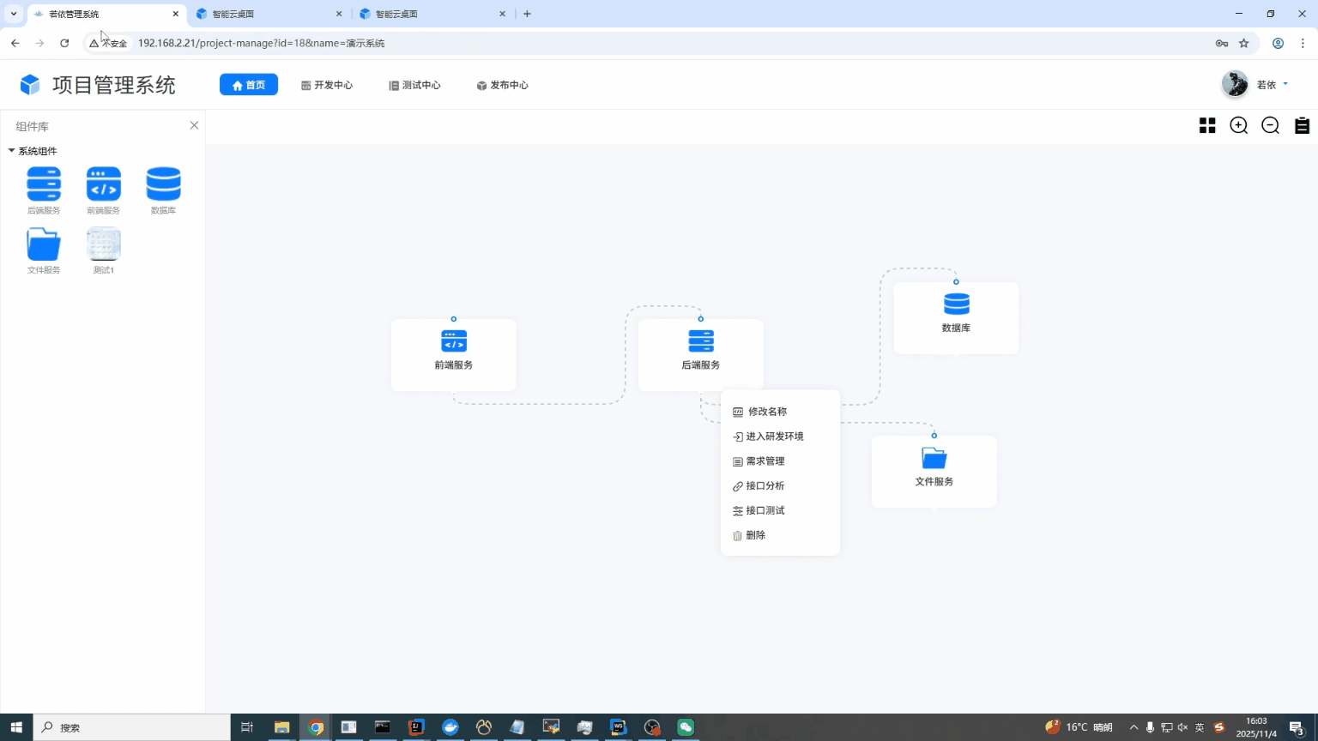Select 进入研发环境 in the context menu
Image resolution: width=1318 pixels, height=741 pixels.
(x=774, y=437)
